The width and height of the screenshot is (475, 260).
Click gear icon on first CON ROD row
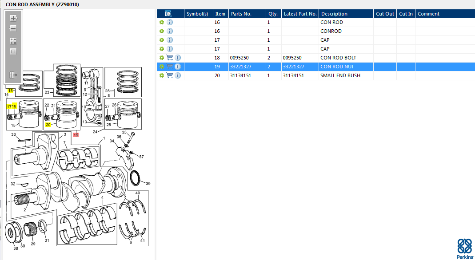[162, 22]
